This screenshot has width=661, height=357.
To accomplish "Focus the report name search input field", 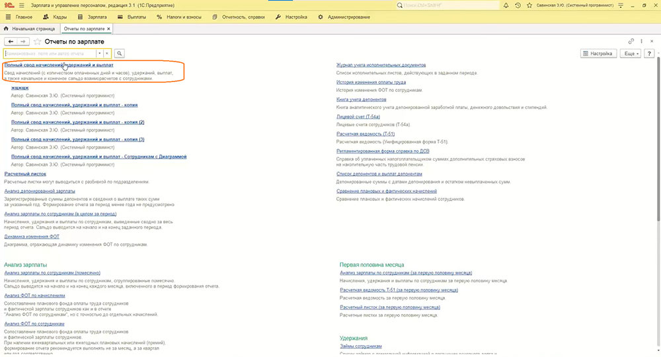I will tap(50, 54).
